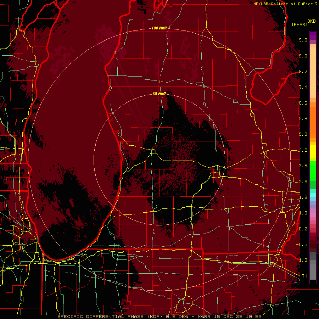This screenshot has height=319, width=319.
Task: Click the 3.4 scale value
Action: tap(303, 166)
